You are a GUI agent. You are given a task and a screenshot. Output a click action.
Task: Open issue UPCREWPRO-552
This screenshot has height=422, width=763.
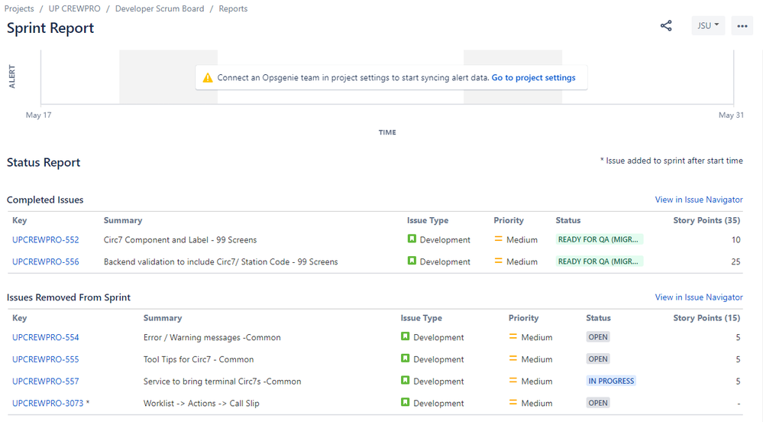click(x=46, y=240)
